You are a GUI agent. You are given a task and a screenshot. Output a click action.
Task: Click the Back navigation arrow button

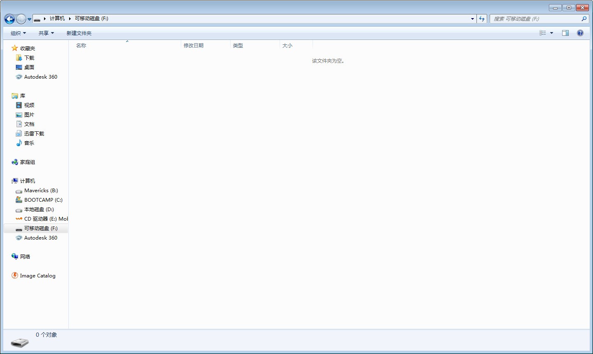(9, 19)
